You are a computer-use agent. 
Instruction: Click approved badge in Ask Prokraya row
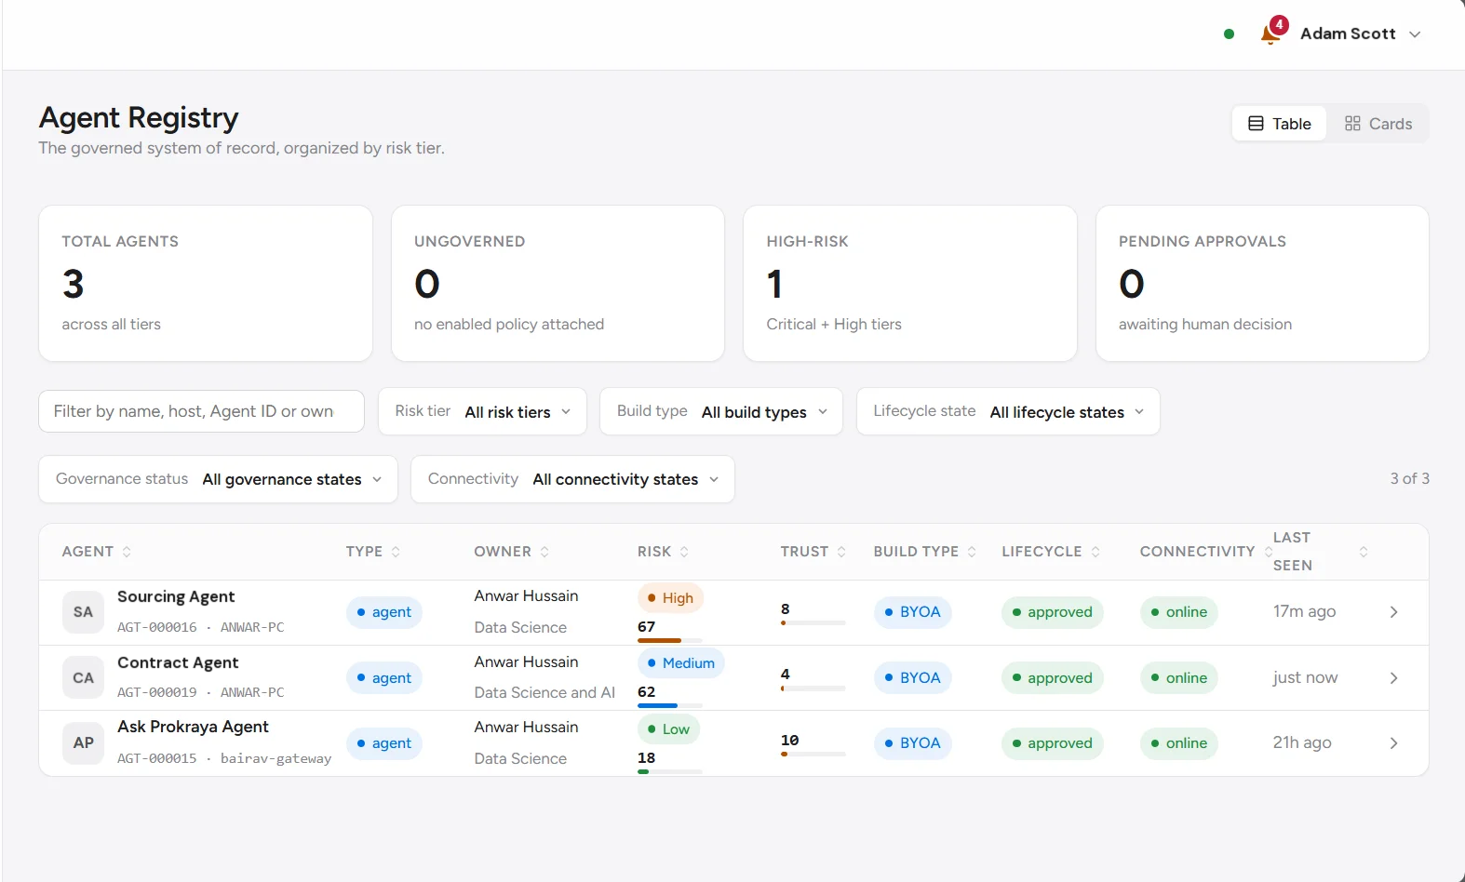(x=1052, y=743)
